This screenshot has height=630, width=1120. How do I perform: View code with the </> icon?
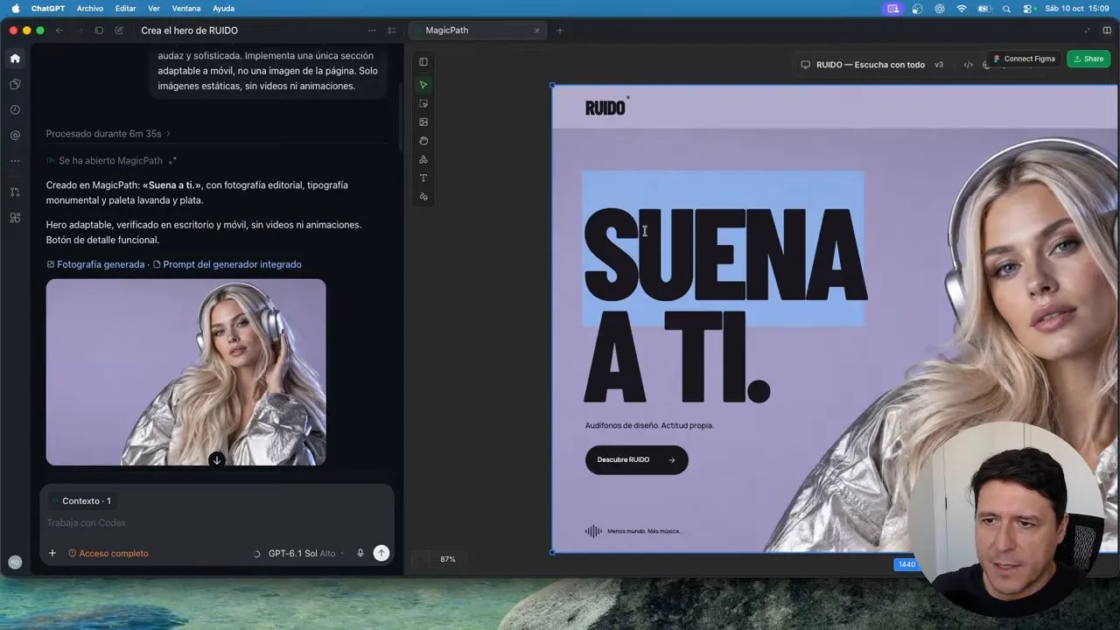pos(968,65)
